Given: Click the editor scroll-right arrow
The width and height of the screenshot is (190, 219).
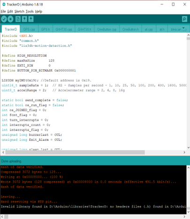Looking at the screenshot, I should click(184, 152).
